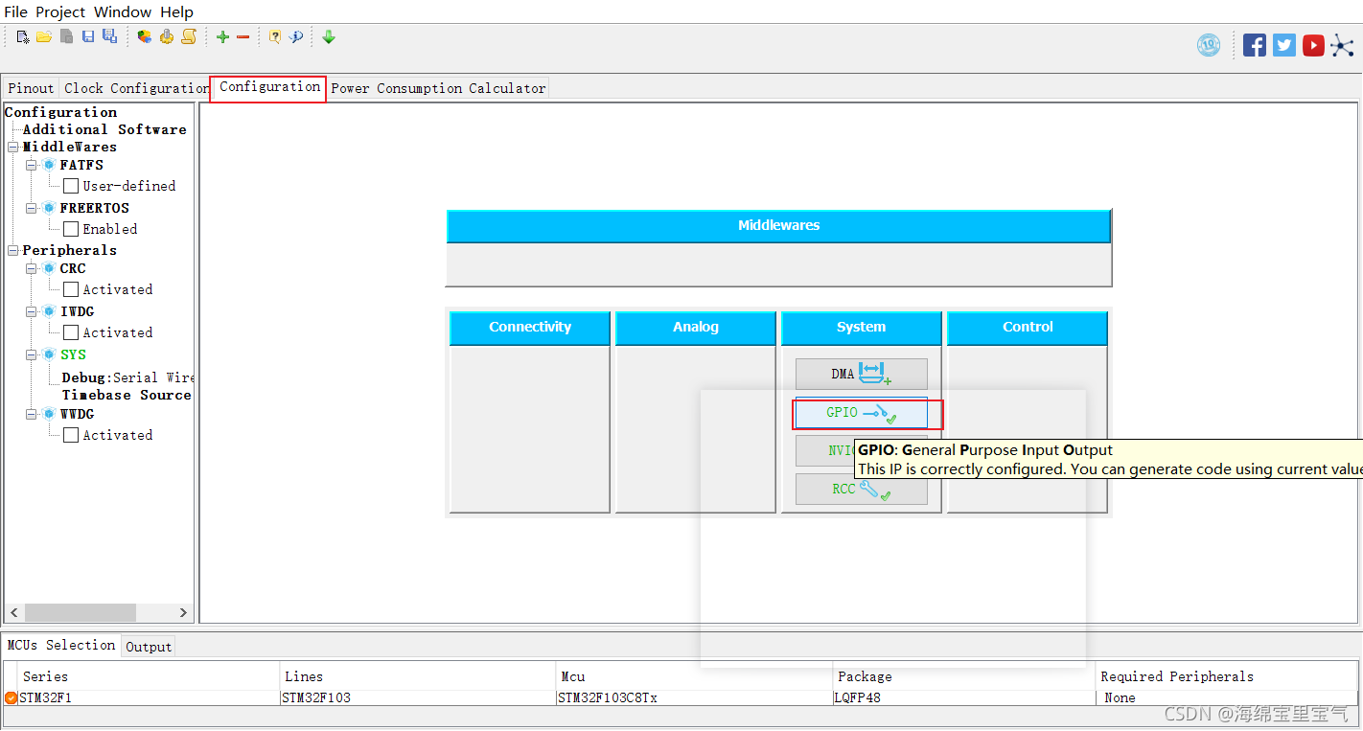Collapse the IWDG tree node
This screenshot has width=1363, height=731.
coord(31,311)
